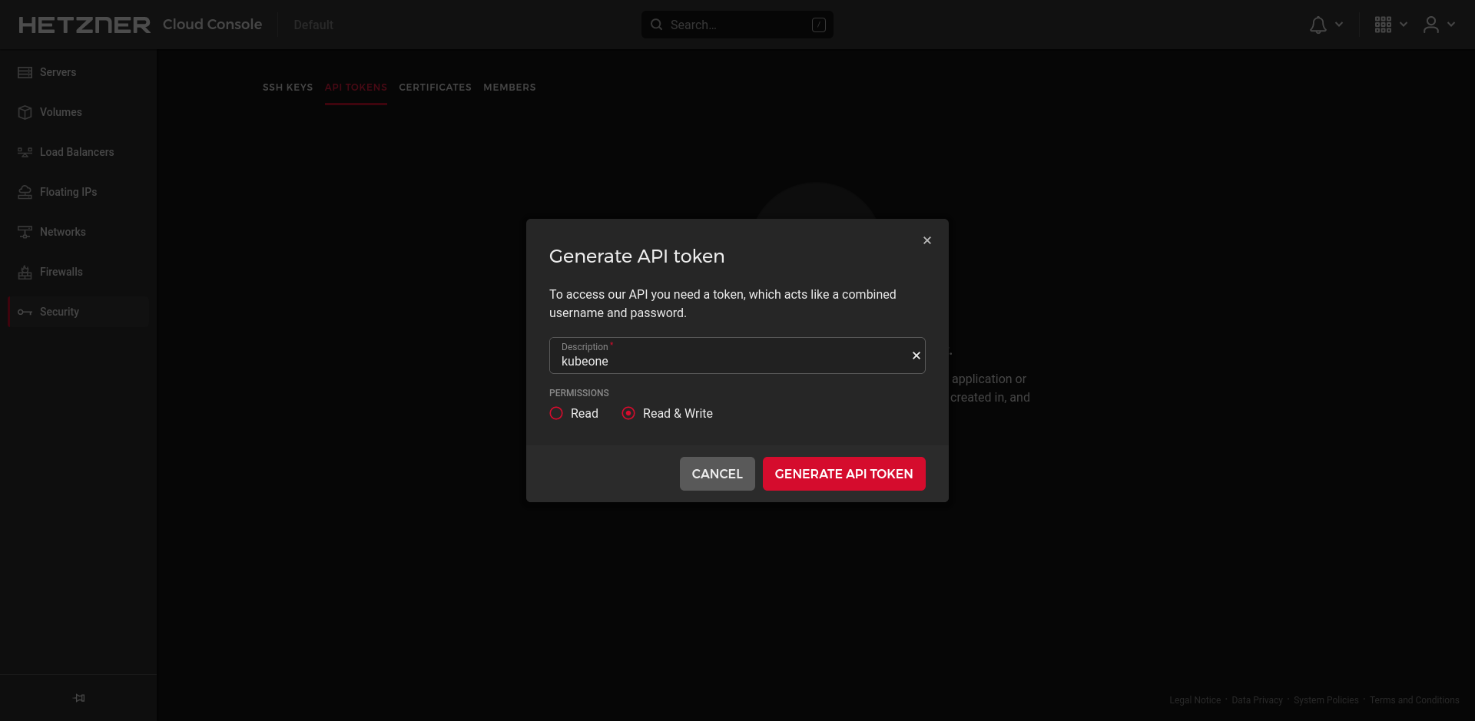
Task: Click the Servers icon in sidebar
Action: 25,72
